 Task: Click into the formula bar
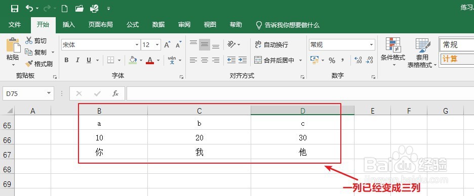pos(300,94)
